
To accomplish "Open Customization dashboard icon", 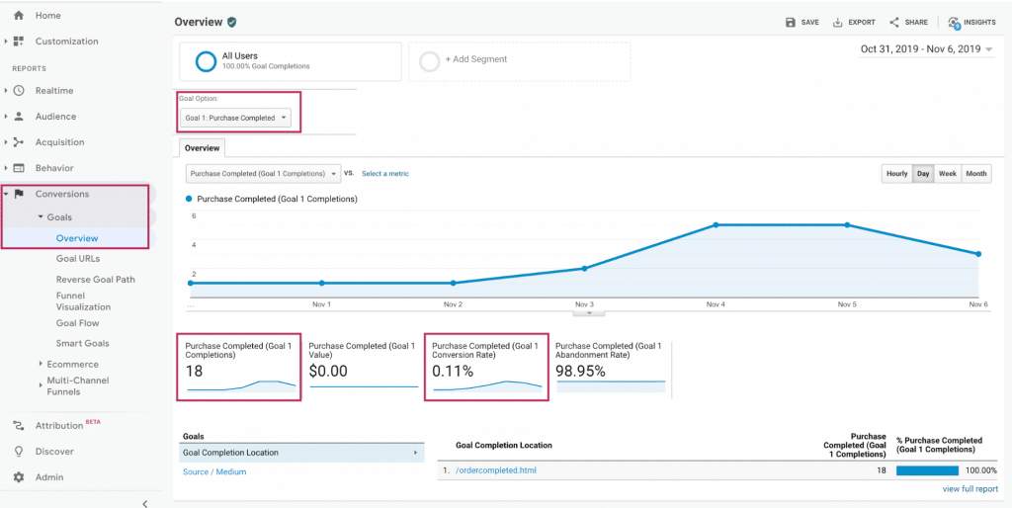I will [19, 42].
